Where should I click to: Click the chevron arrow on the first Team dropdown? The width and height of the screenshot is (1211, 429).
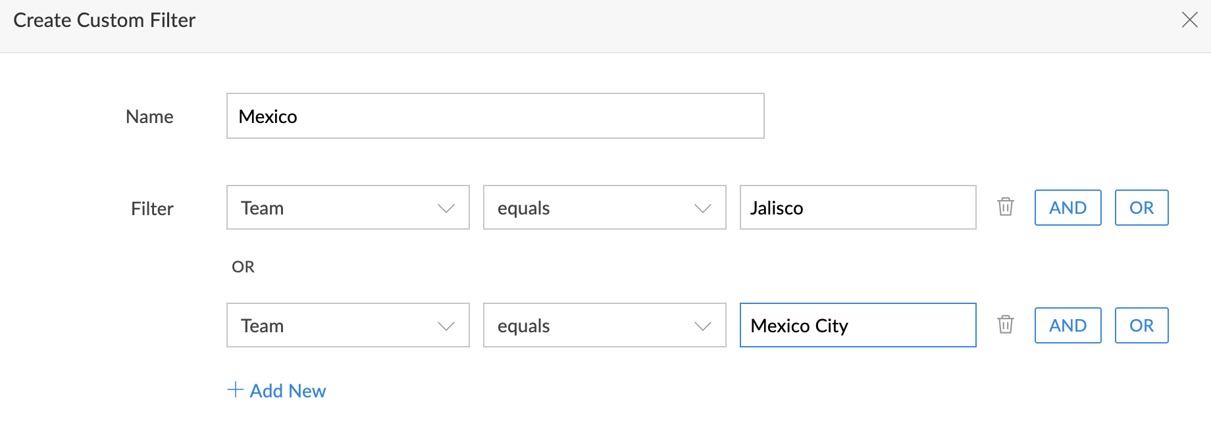(x=446, y=209)
